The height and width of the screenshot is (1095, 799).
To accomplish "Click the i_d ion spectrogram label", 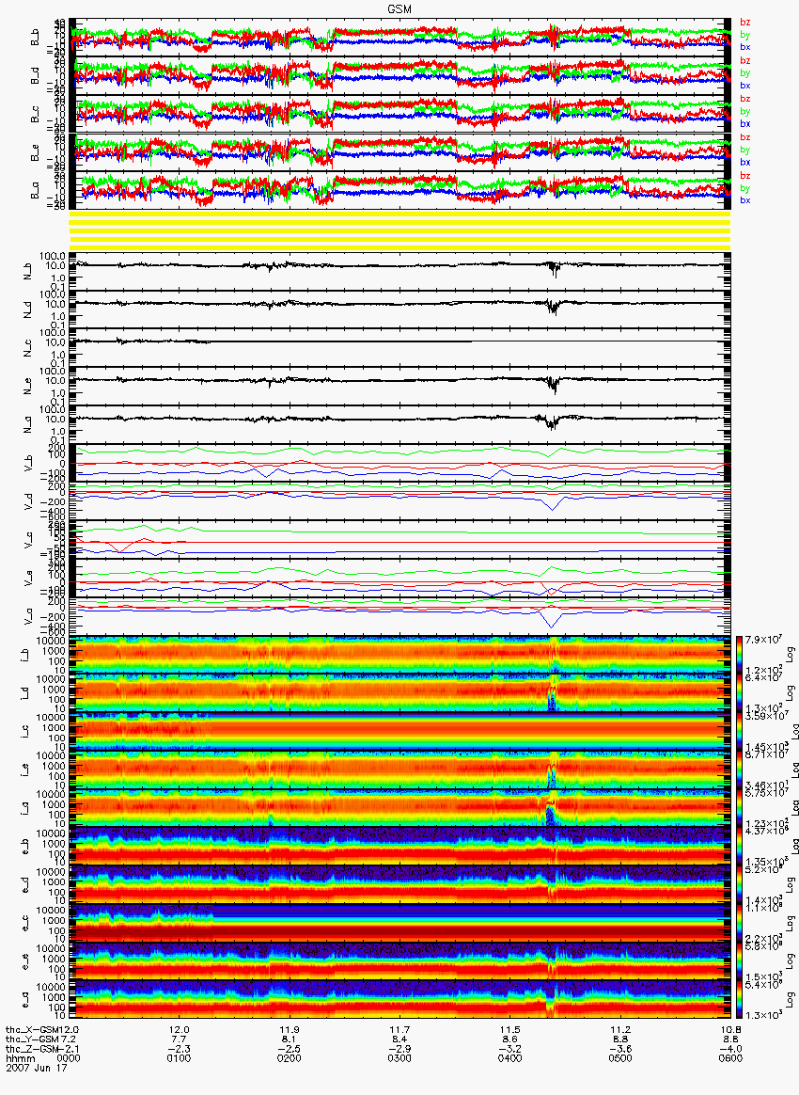I will click(25, 692).
